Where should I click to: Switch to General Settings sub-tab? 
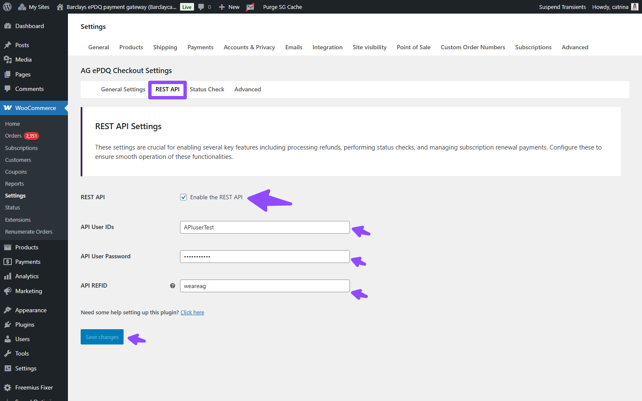(x=123, y=89)
